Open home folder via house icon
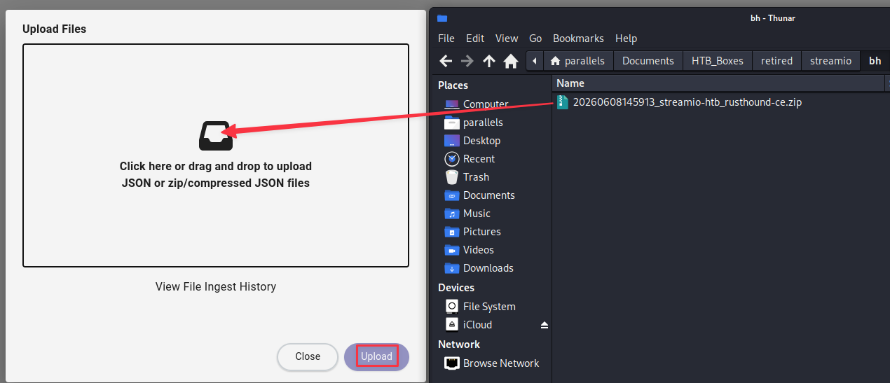 tap(511, 61)
